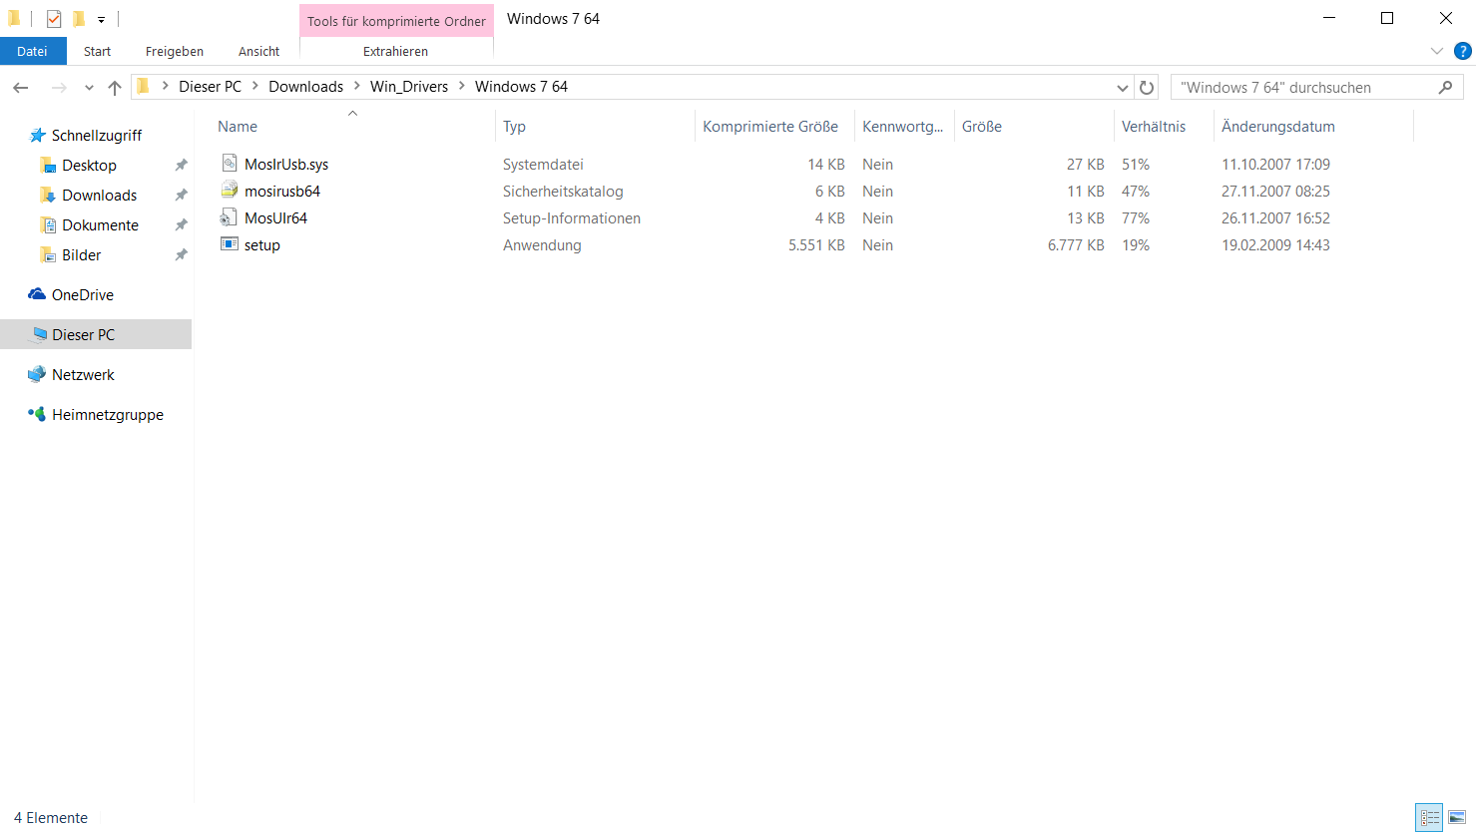The height and width of the screenshot is (832, 1476).
Task: Select OneDrive in the navigation pane
Action: point(83,294)
